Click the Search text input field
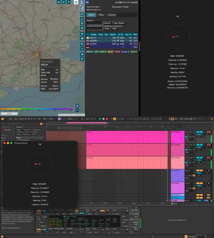Viewport: 214px width, 238px height. click(95, 23)
